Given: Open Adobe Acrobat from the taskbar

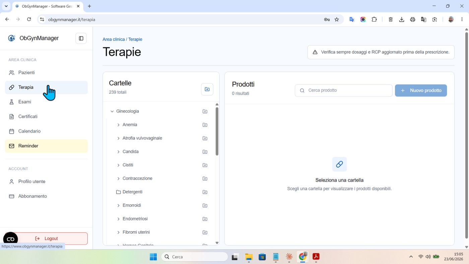Looking at the screenshot, I should (316, 257).
